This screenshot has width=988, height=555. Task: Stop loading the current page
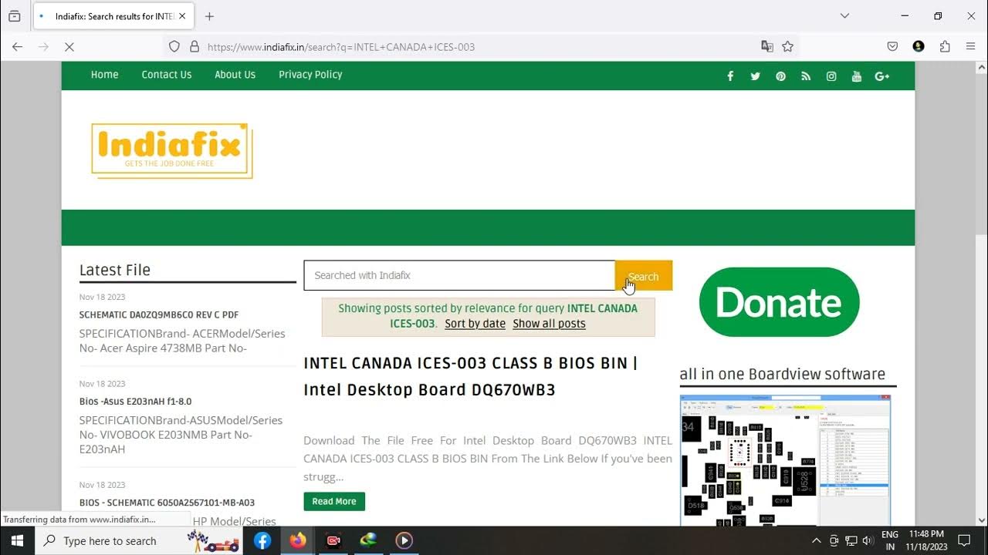(69, 46)
